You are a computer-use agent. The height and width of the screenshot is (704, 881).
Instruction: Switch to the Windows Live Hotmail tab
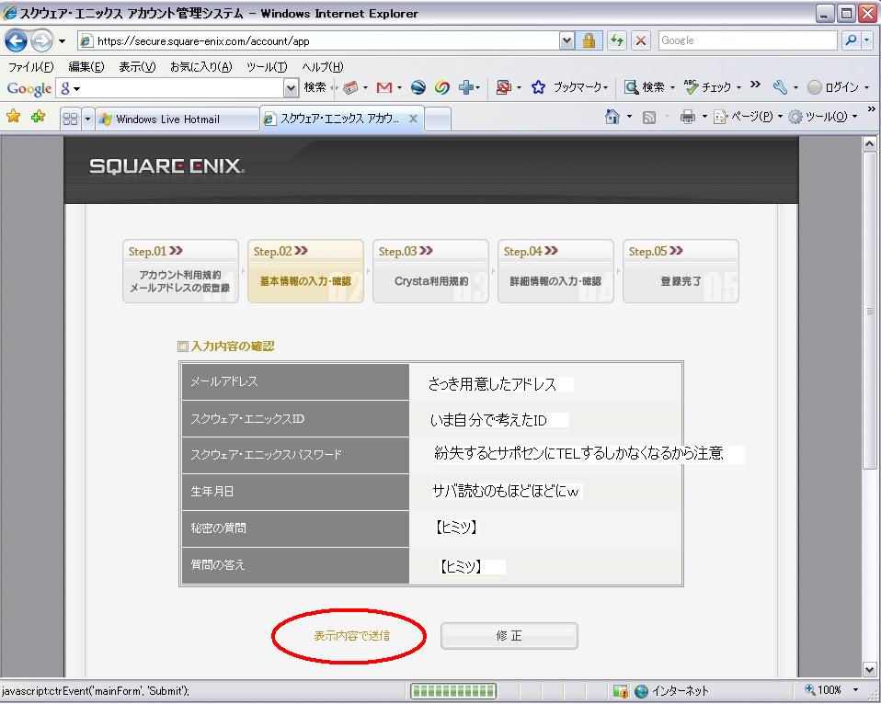(177, 119)
